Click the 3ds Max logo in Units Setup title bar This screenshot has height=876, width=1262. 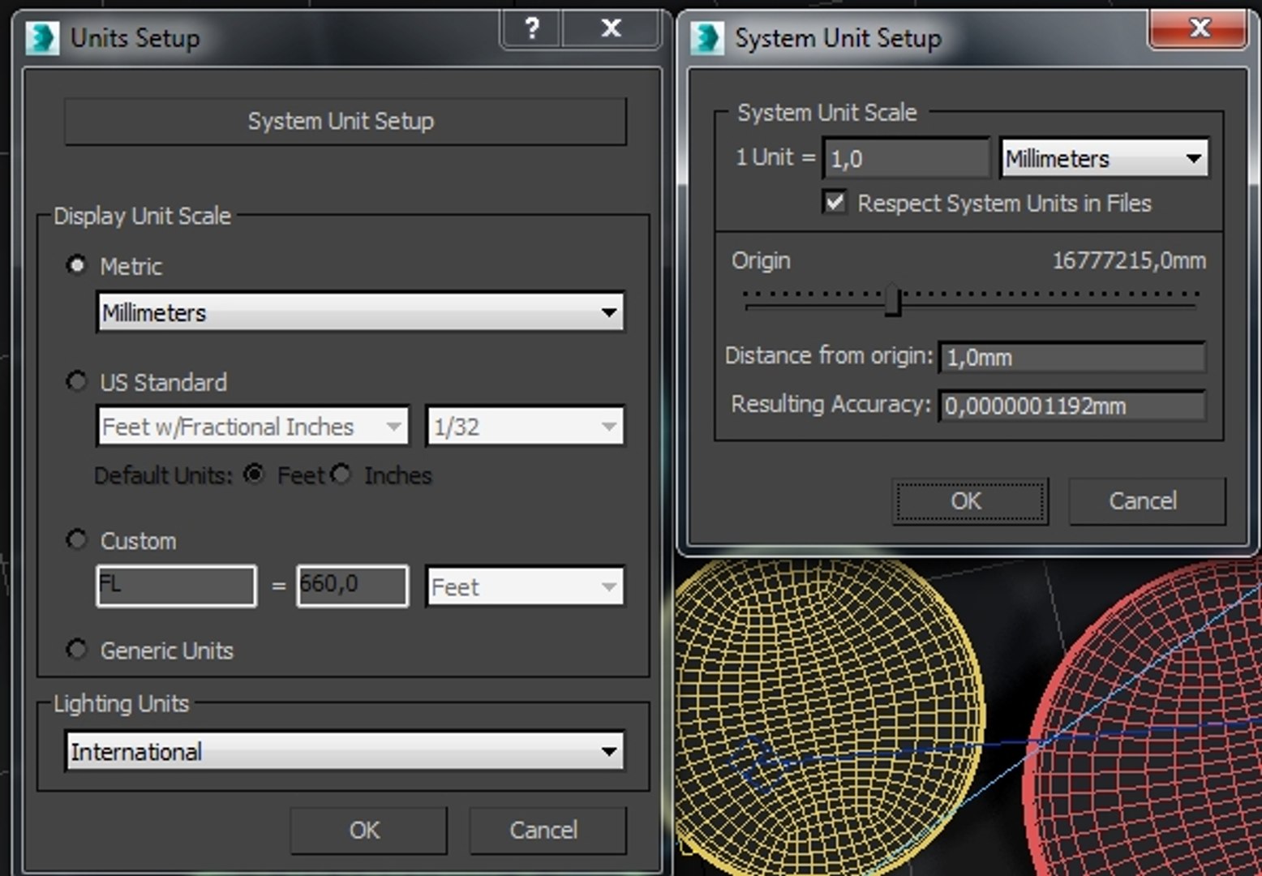click(x=42, y=38)
